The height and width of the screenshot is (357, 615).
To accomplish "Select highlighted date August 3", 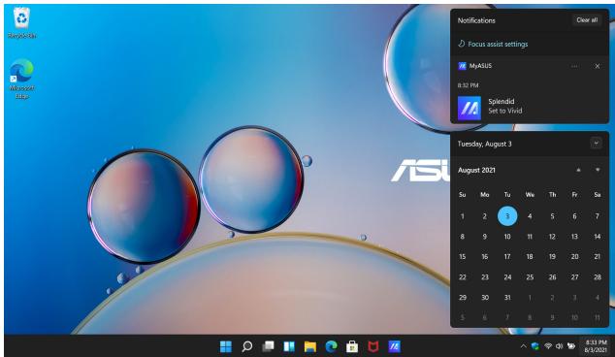I will point(507,216).
